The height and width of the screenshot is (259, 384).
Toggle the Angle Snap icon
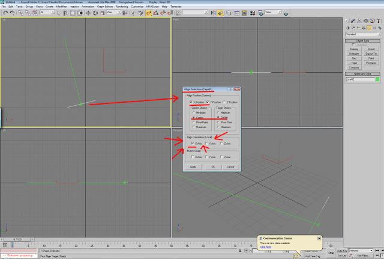pos(156,13)
